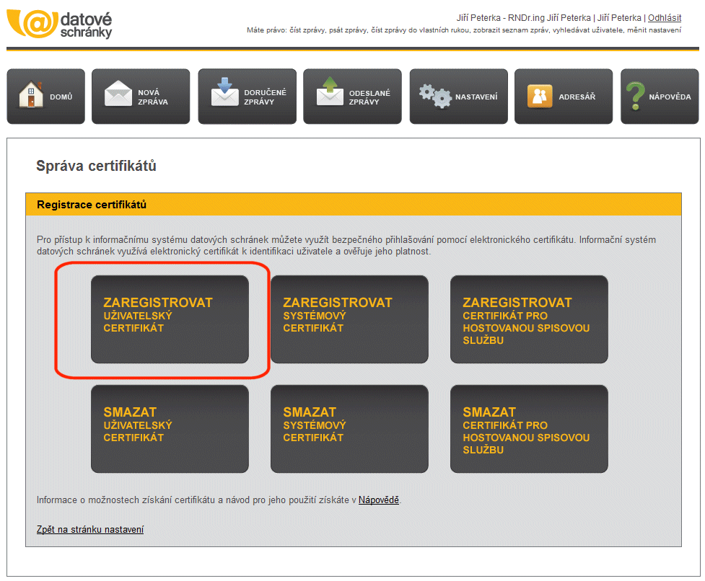Open the Domů menu label
Image resolution: width=705 pixels, height=581 pixels.
[61, 97]
